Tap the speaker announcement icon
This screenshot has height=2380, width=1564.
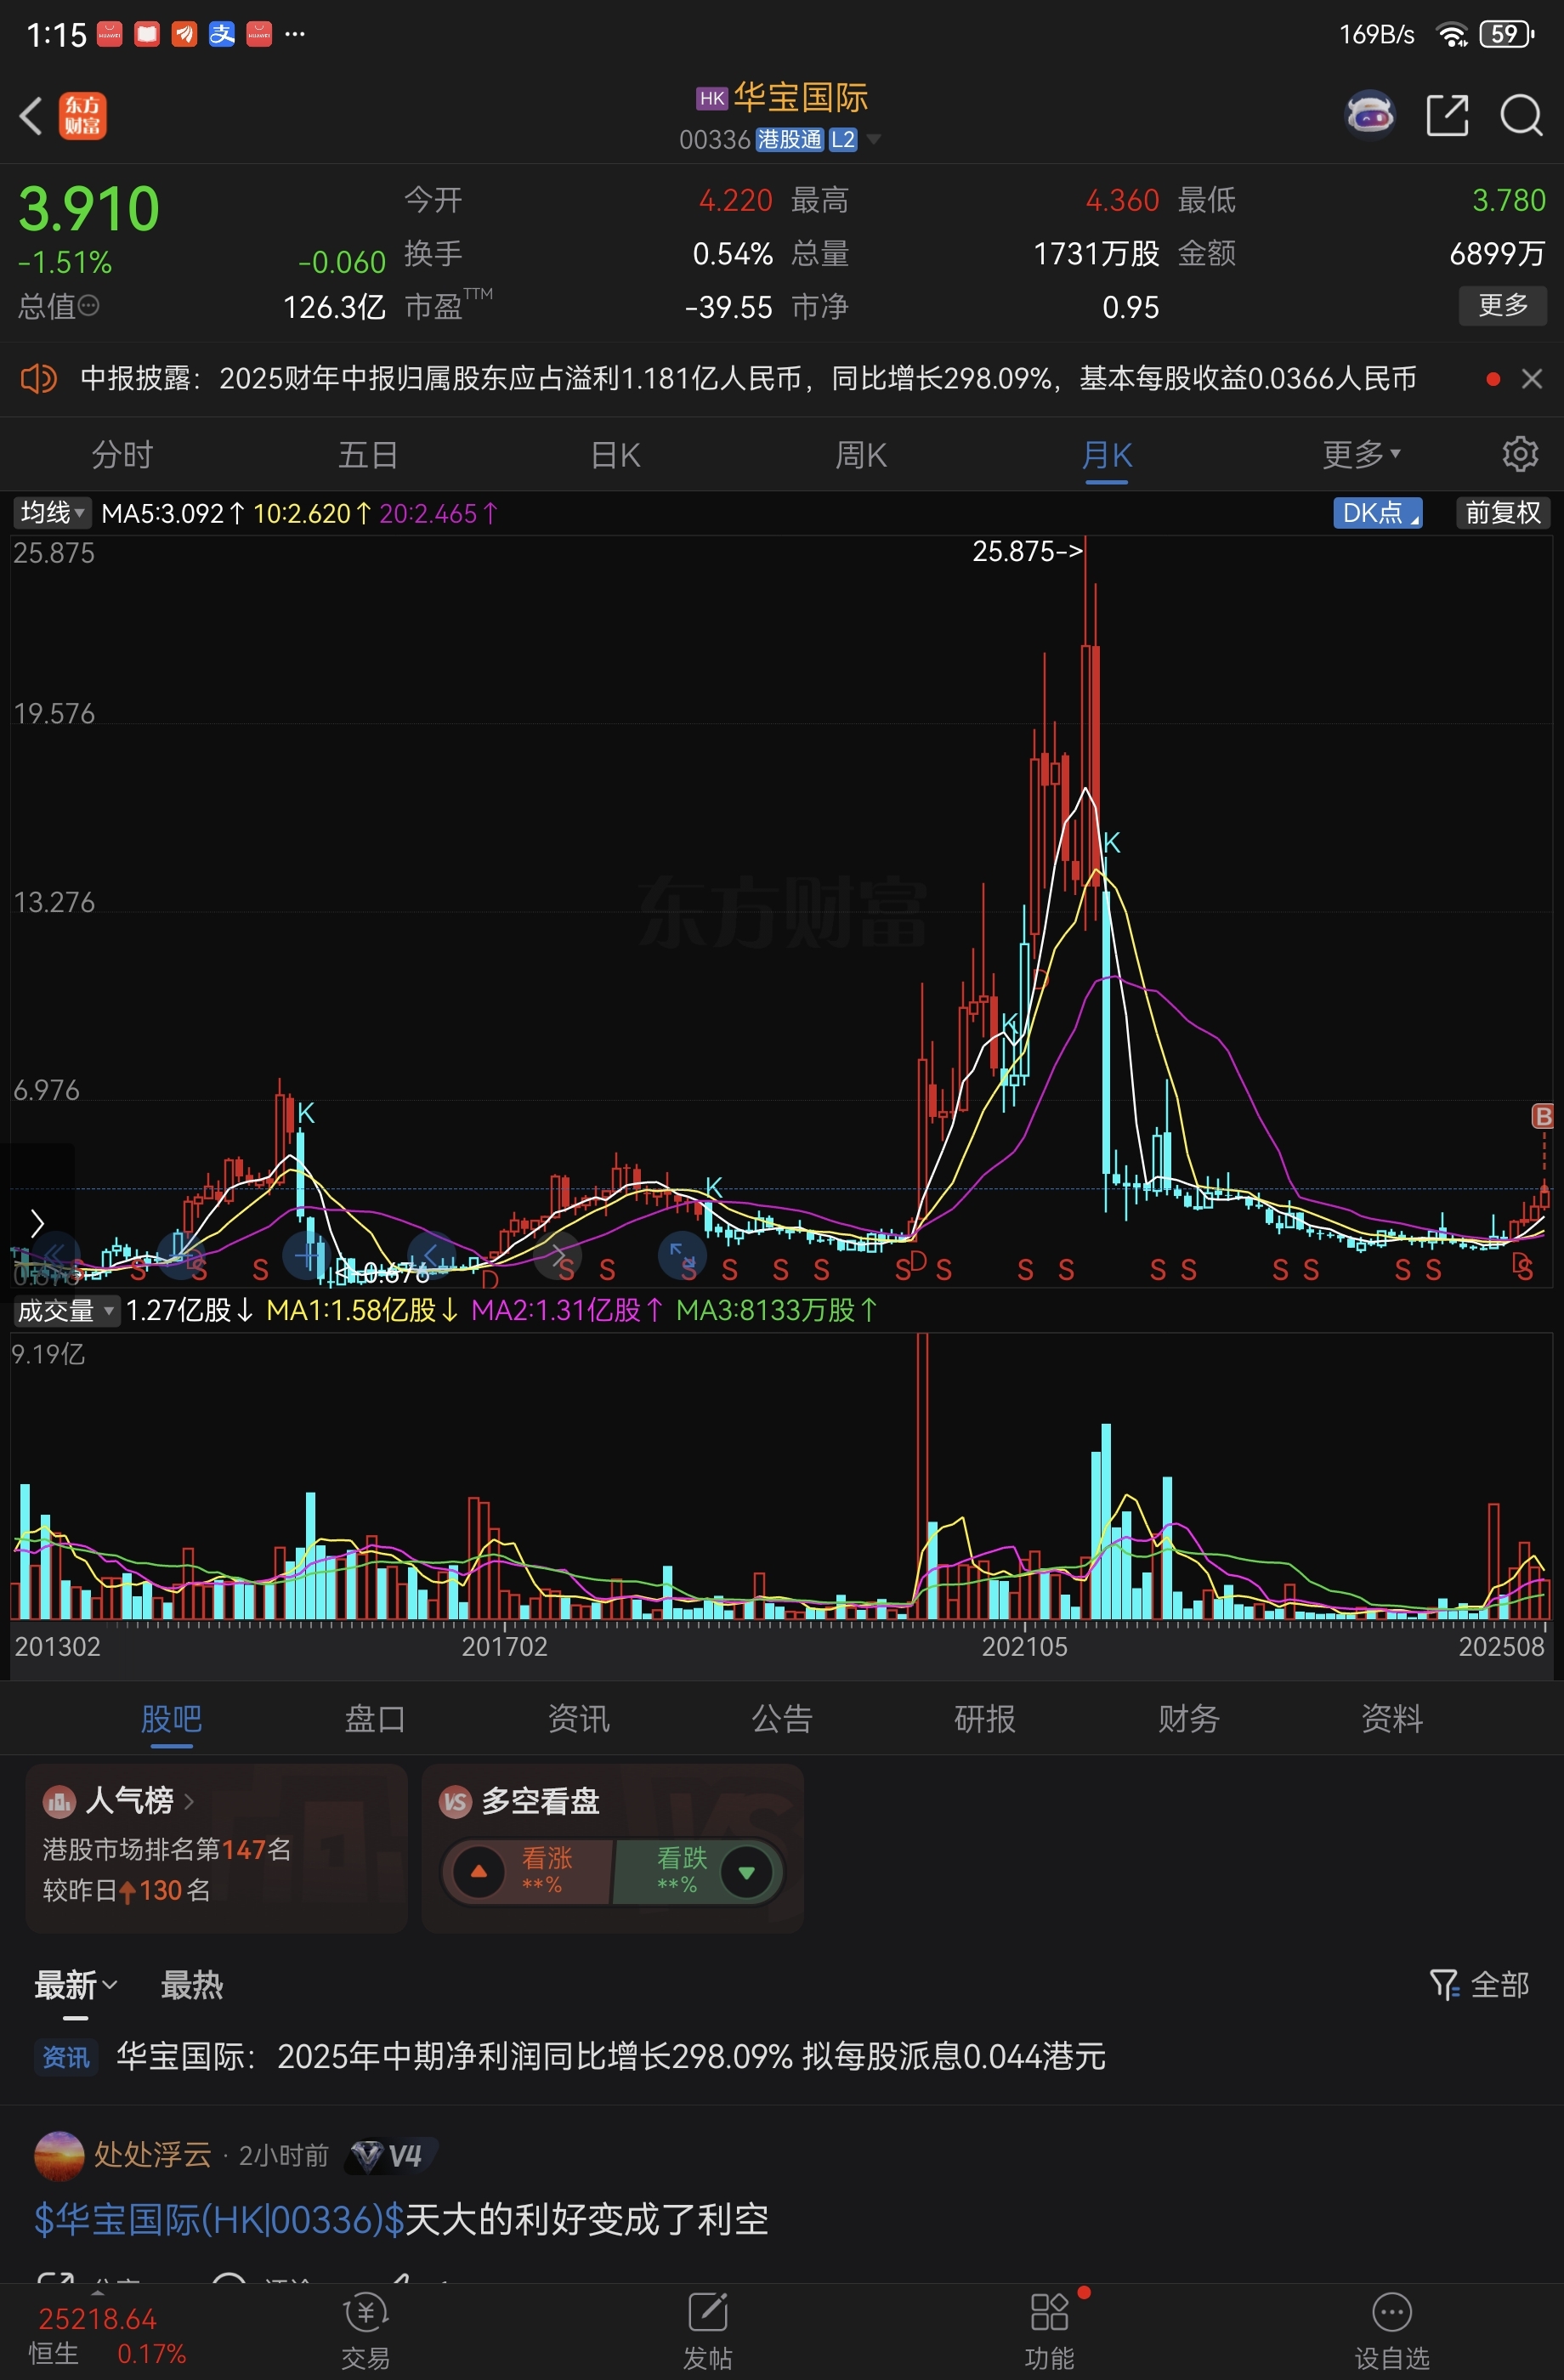coord(39,379)
